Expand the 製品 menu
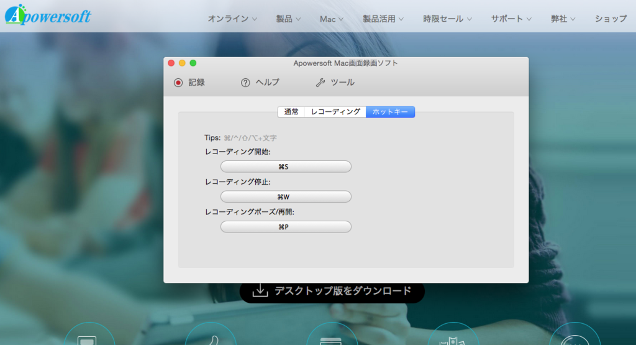 click(x=288, y=19)
